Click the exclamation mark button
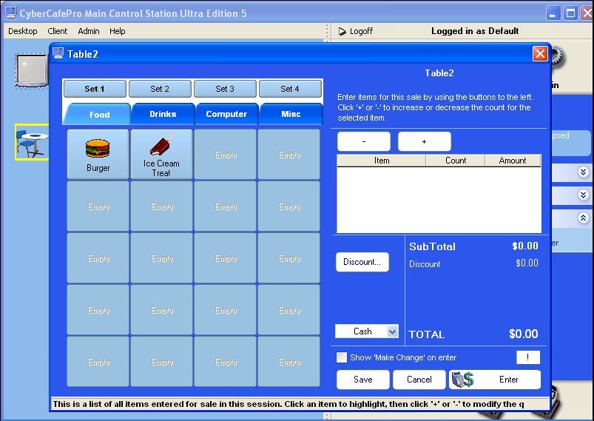Image resolution: width=594 pixels, height=421 pixels. (527, 357)
